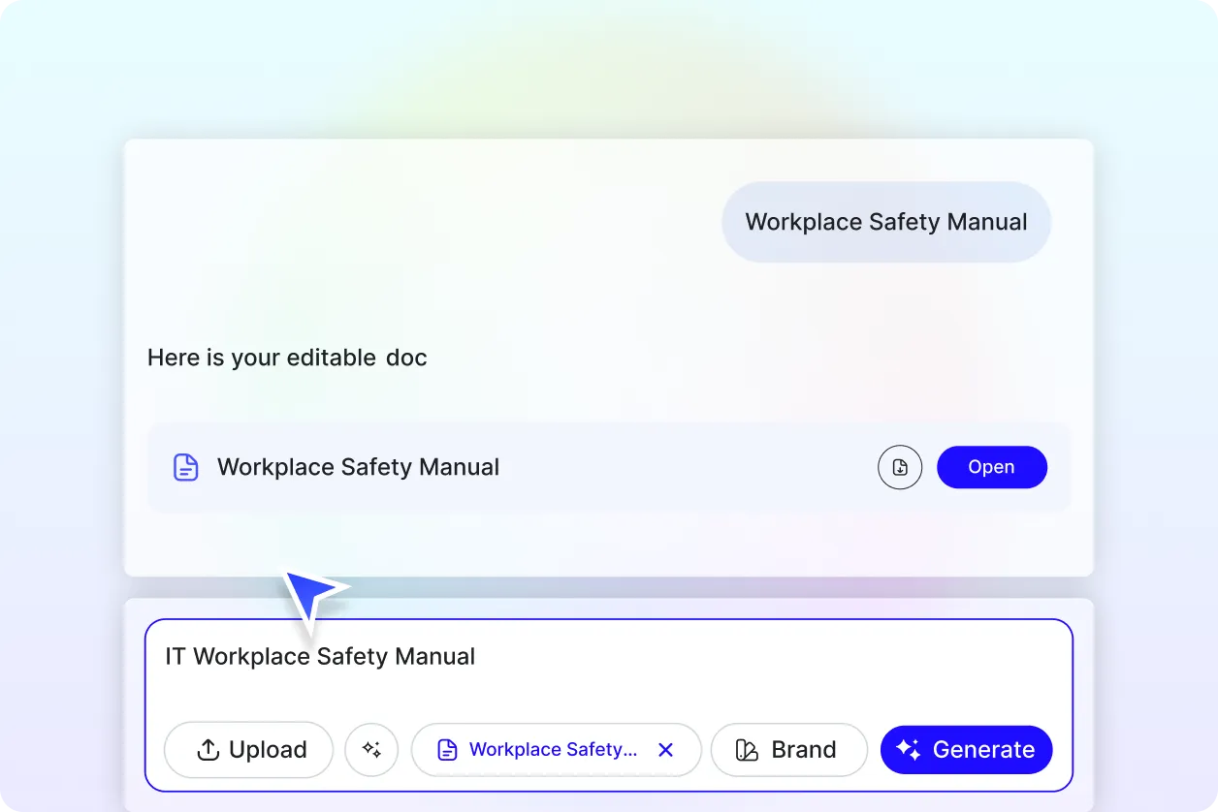
Task: Click the upload arrow icon
Action: pos(208,750)
